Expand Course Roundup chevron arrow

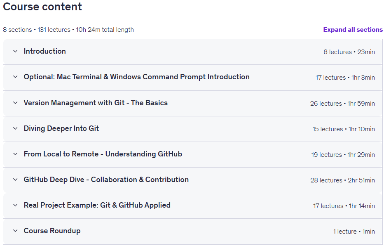click(x=15, y=231)
